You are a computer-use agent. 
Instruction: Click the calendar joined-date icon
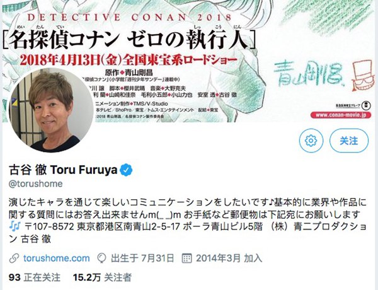pos(186,258)
